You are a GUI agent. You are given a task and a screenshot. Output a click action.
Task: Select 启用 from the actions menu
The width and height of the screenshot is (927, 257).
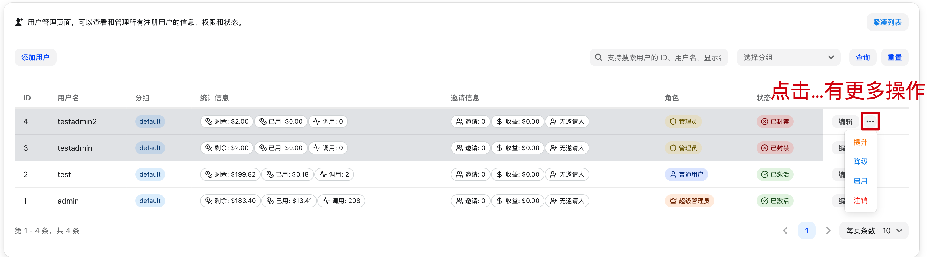(x=861, y=181)
